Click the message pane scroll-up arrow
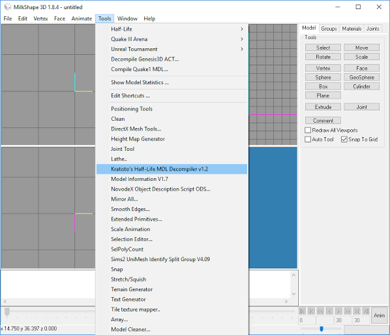 point(293,275)
